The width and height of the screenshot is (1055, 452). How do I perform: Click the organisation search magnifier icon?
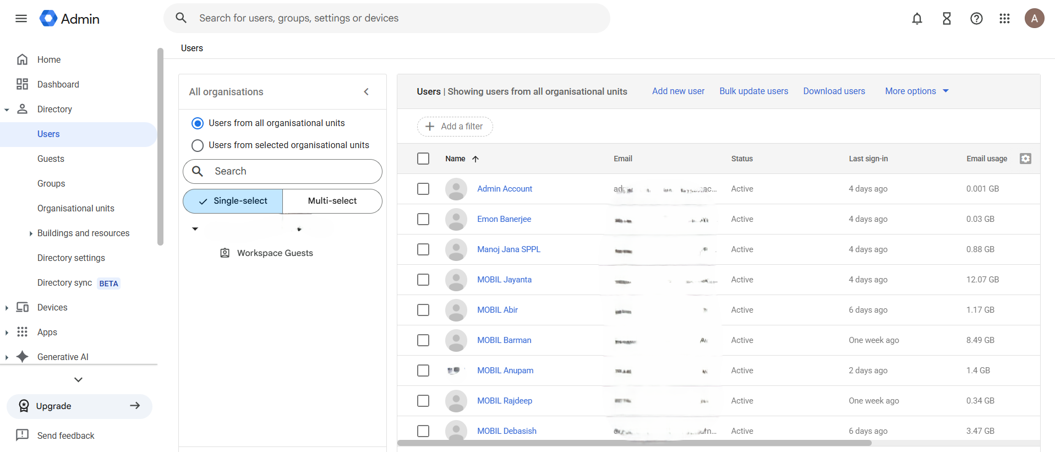coord(198,171)
